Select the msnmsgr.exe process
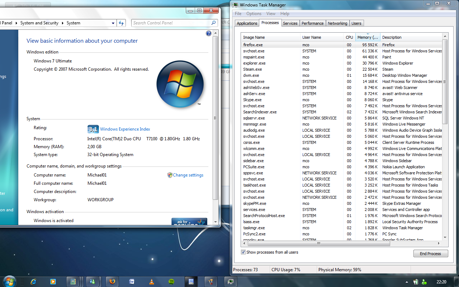The height and width of the screenshot is (287, 459). (342, 124)
